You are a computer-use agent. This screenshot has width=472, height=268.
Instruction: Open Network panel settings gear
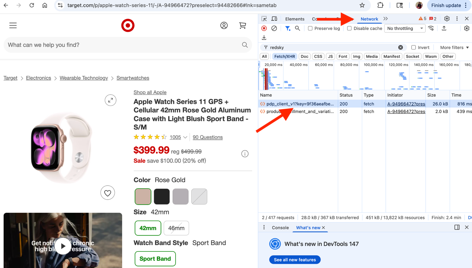[x=467, y=28]
